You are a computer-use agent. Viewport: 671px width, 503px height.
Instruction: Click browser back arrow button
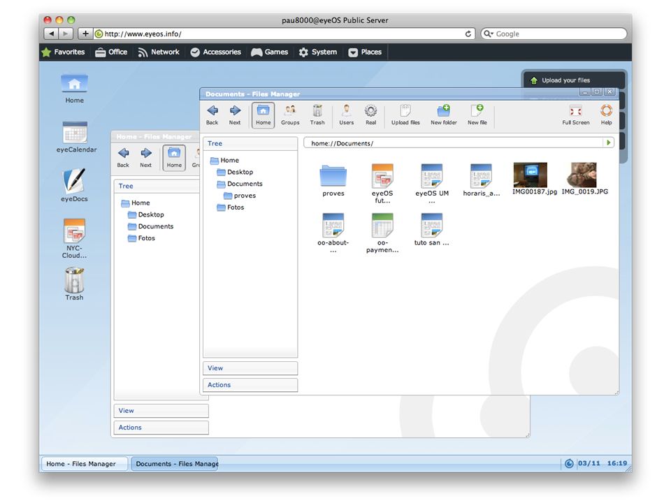pos(51,34)
